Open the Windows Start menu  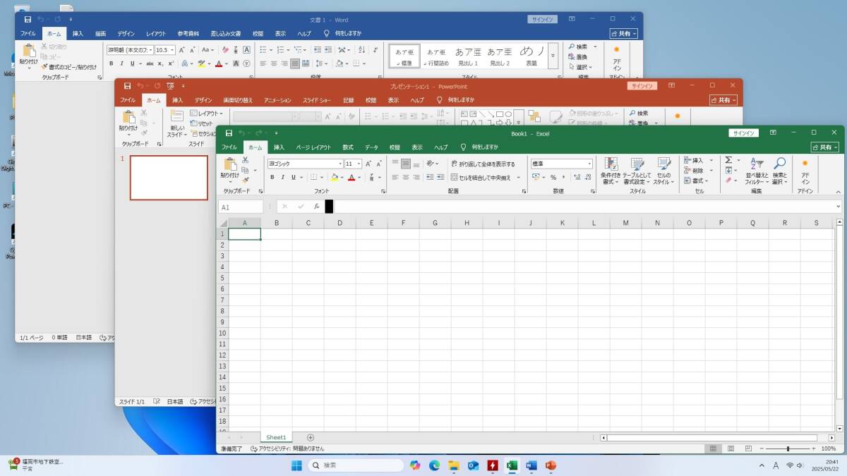[296, 465]
